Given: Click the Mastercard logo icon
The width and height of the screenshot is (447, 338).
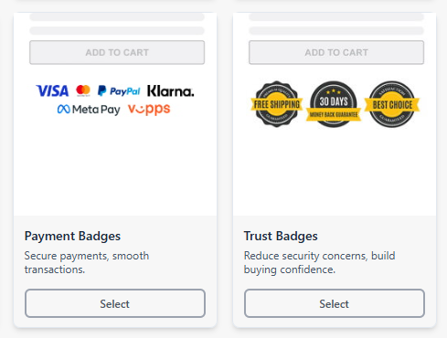Looking at the screenshot, I should (x=83, y=90).
